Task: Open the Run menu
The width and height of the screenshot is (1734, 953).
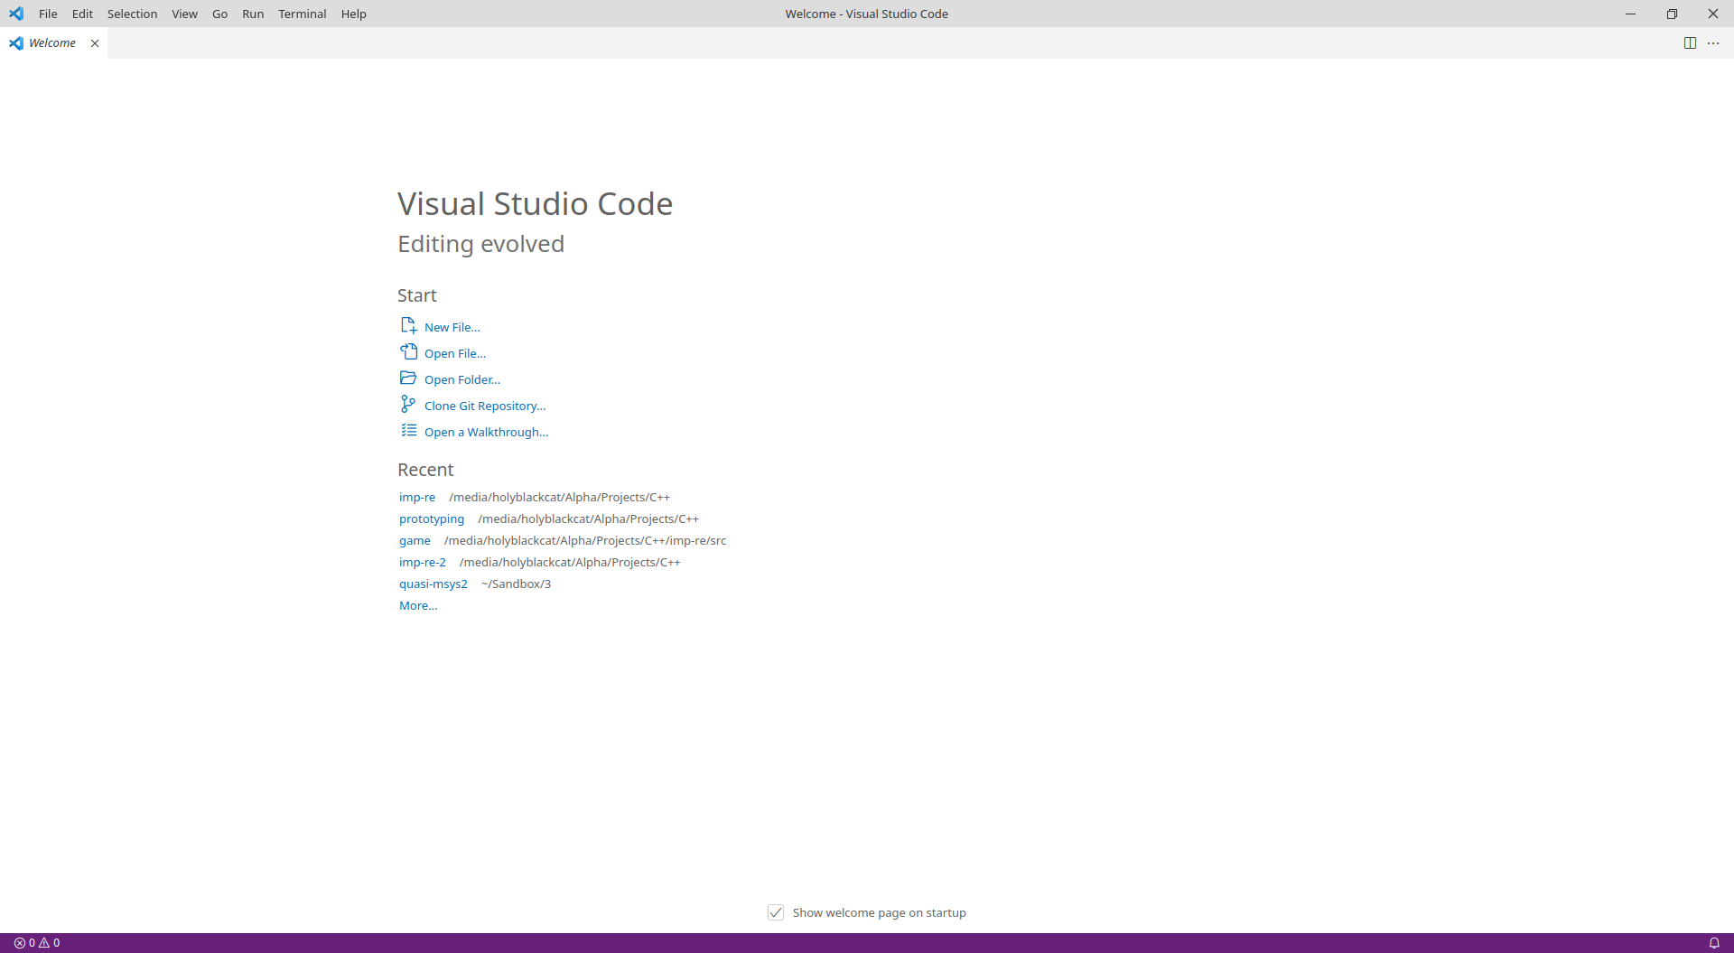Action: coord(253,14)
